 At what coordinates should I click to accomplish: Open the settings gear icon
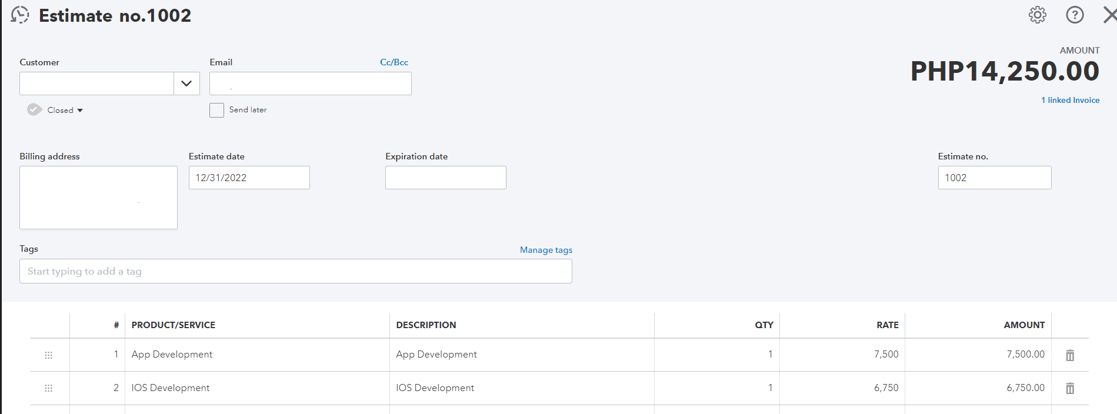(x=1038, y=15)
